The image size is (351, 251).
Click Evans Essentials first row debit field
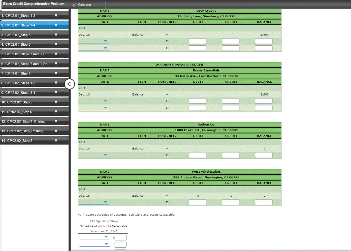197,101
